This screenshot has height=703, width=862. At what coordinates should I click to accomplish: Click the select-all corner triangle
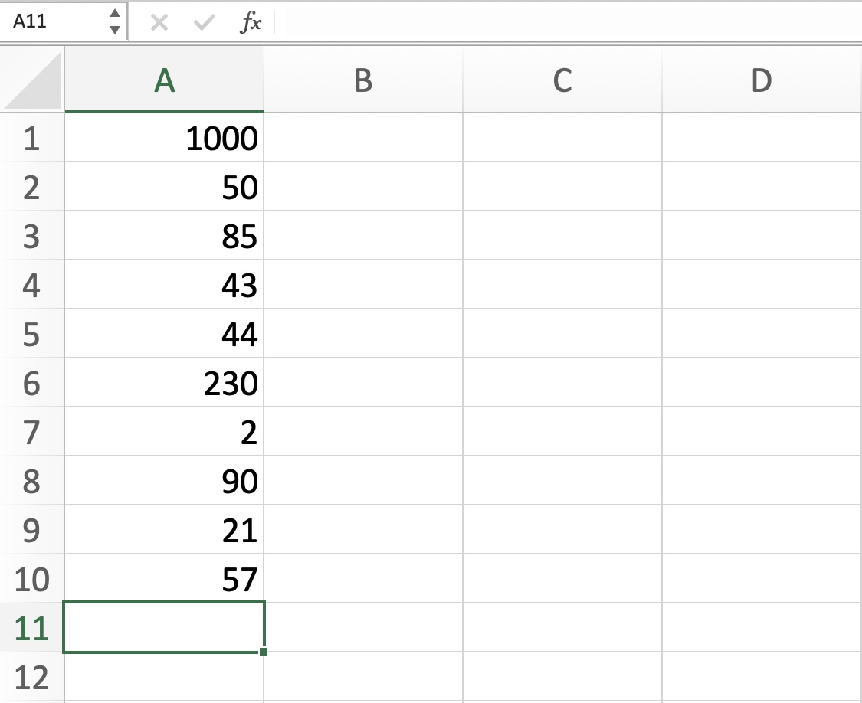pos(33,81)
